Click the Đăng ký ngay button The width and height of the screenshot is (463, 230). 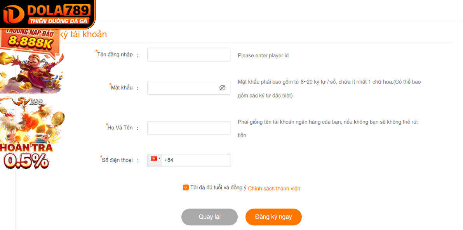click(273, 217)
